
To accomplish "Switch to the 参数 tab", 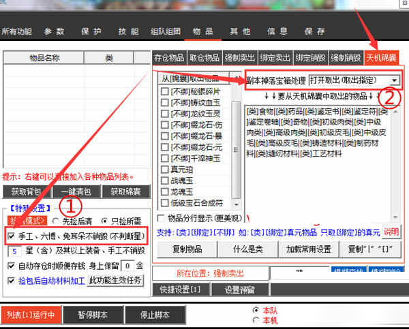I will point(55,31).
